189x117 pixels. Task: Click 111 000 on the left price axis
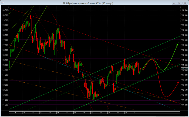5,105
